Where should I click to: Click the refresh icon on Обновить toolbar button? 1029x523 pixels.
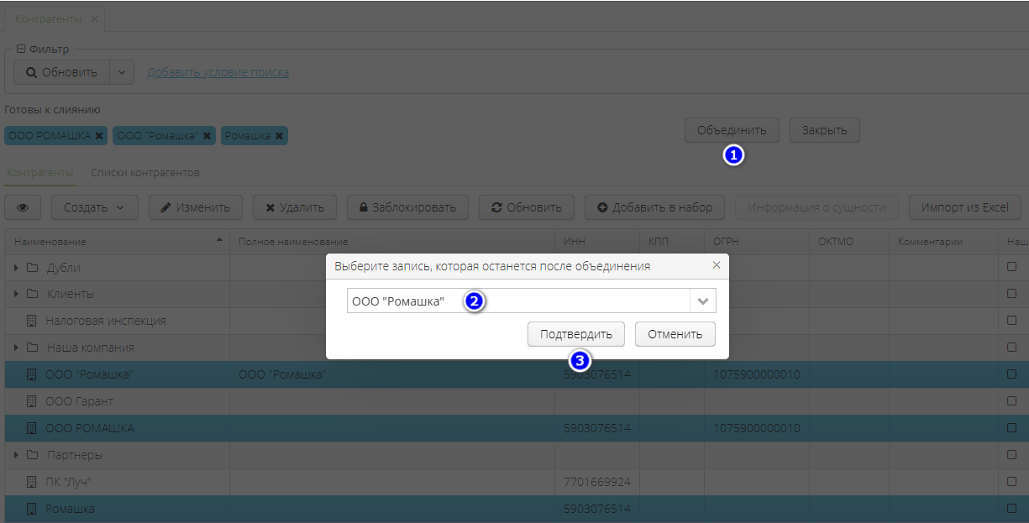click(496, 207)
